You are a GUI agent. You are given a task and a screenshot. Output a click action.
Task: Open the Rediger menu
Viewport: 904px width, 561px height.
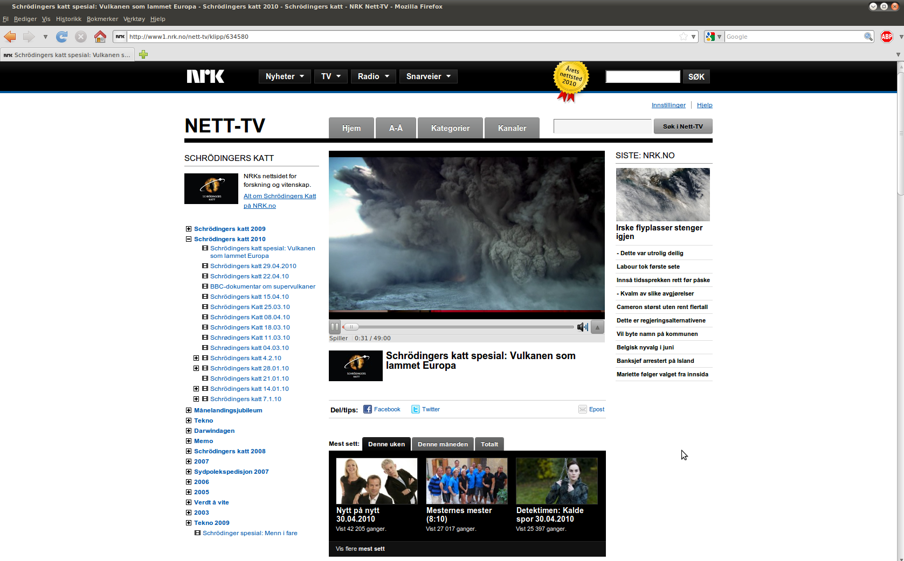pyautogui.click(x=25, y=19)
